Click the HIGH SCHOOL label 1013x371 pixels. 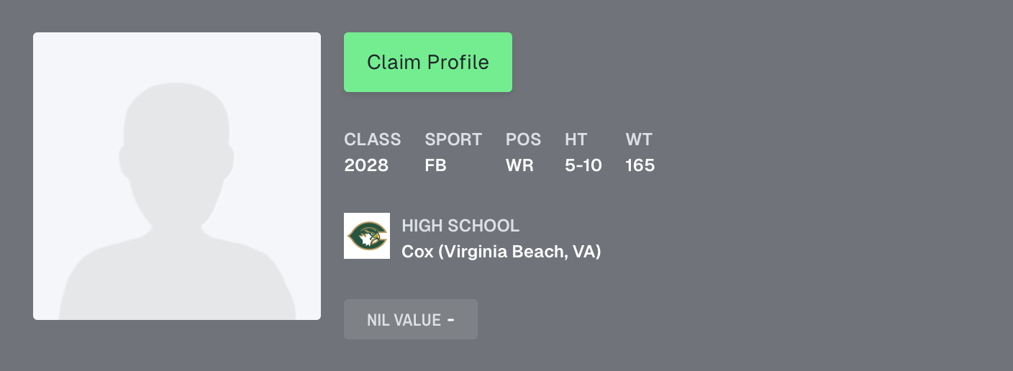(460, 226)
